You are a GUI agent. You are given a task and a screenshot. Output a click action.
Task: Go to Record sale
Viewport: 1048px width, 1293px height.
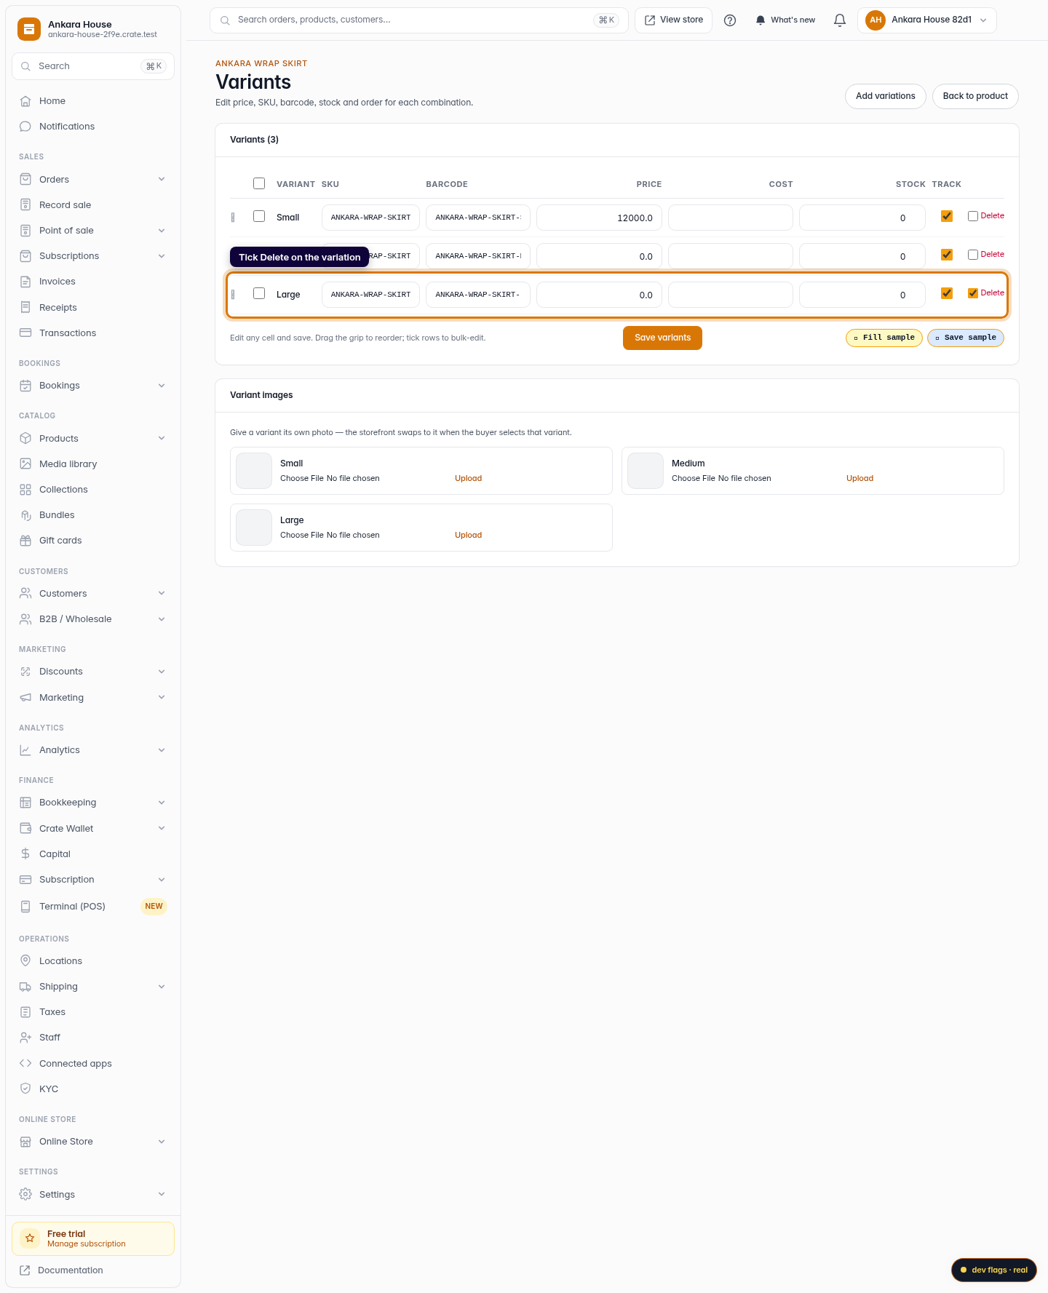click(93, 205)
